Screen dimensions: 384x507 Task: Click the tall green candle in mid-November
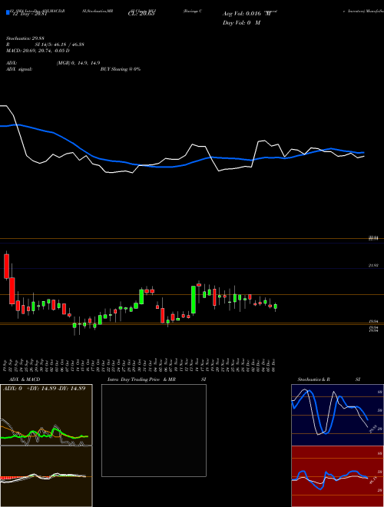coord(194,300)
